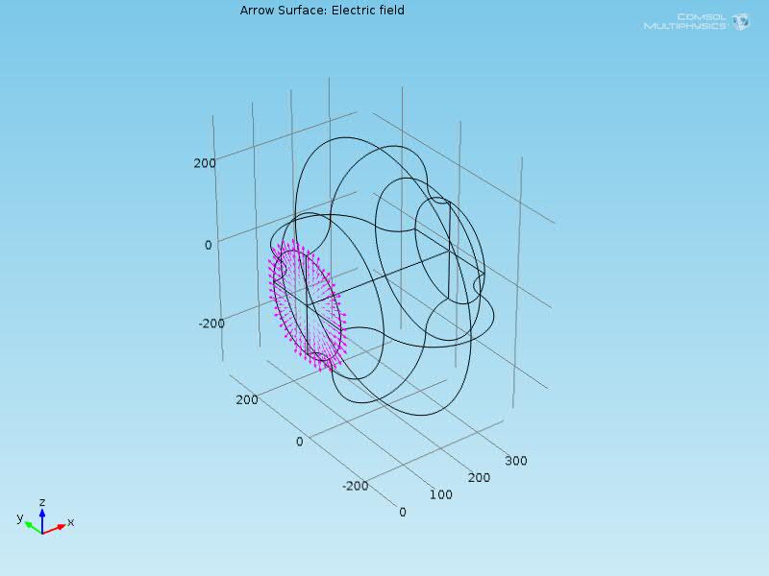Click the 100 tick label on the axis

coord(440,495)
